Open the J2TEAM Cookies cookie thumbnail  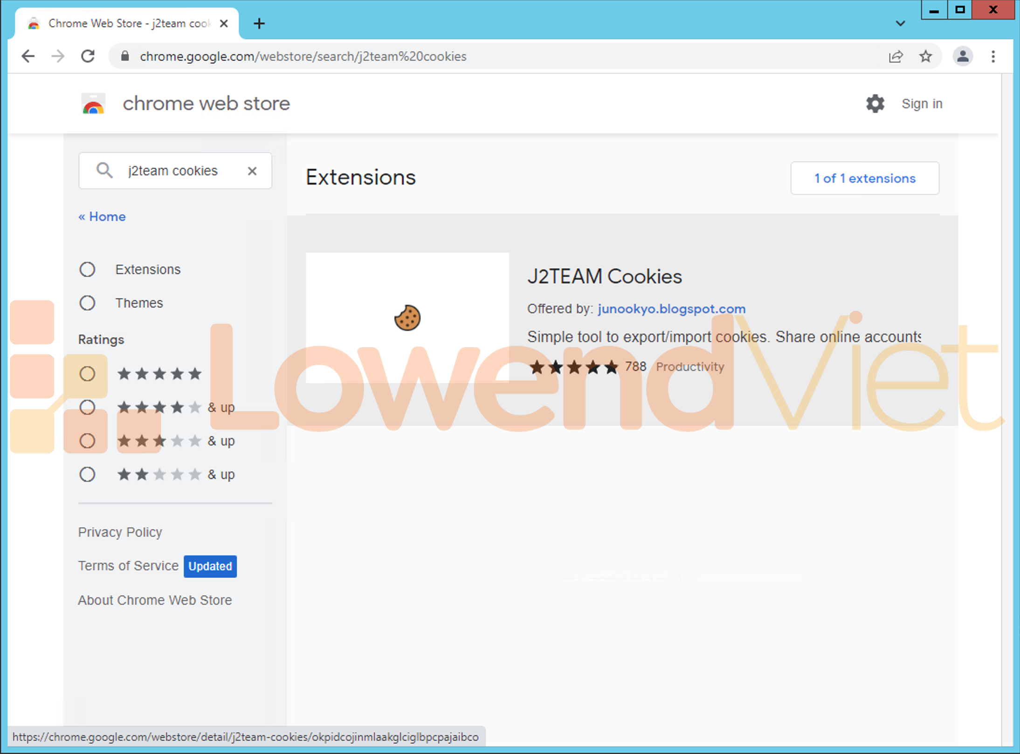(x=407, y=318)
